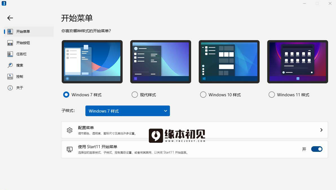Click the 开始菜单 page heading
This screenshot has width=336, height=190.
tap(77, 18)
